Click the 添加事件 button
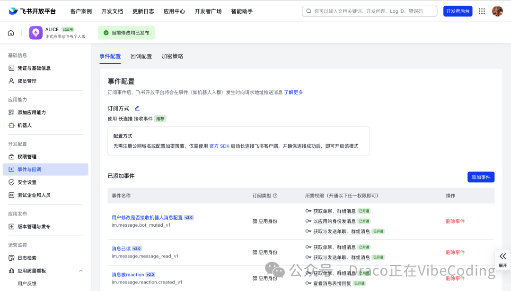Image resolution: width=511 pixels, height=291 pixels. [481, 177]
